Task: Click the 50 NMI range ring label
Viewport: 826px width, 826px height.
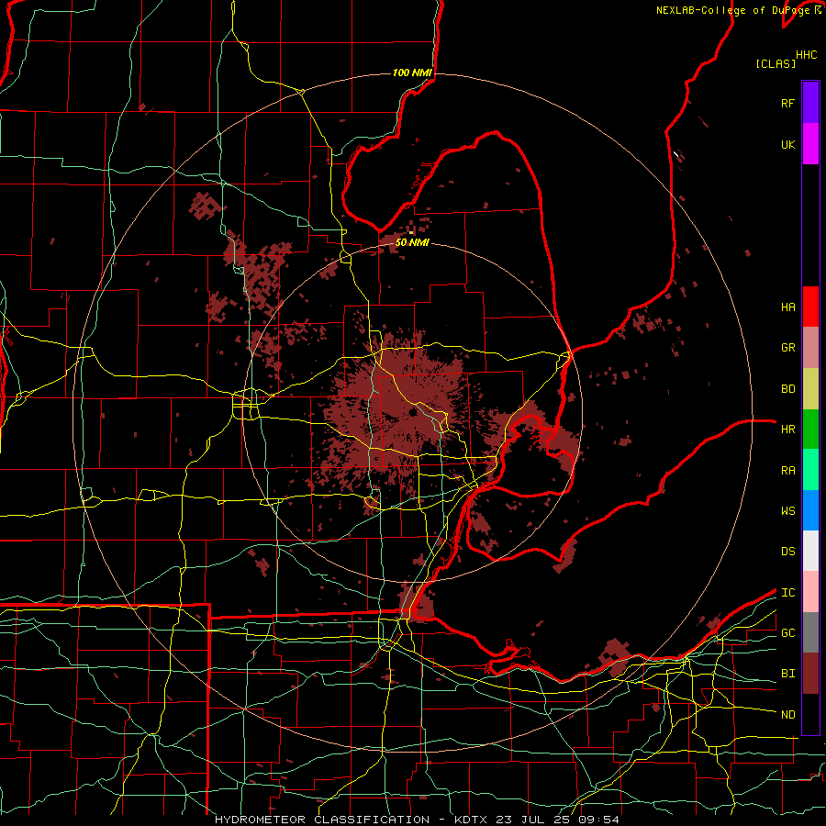Action: point(412,242)
